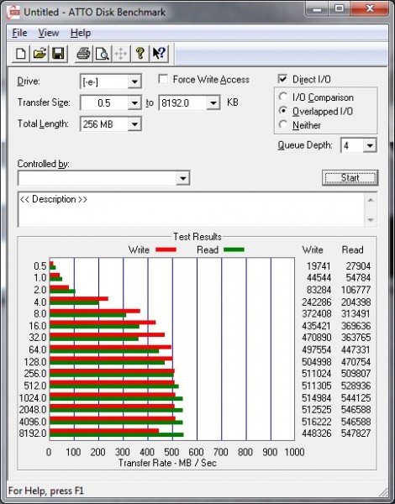Viewport: 395px width, 504px height.
Task: Click write value 470890
Action: click(x=316, y=338)
